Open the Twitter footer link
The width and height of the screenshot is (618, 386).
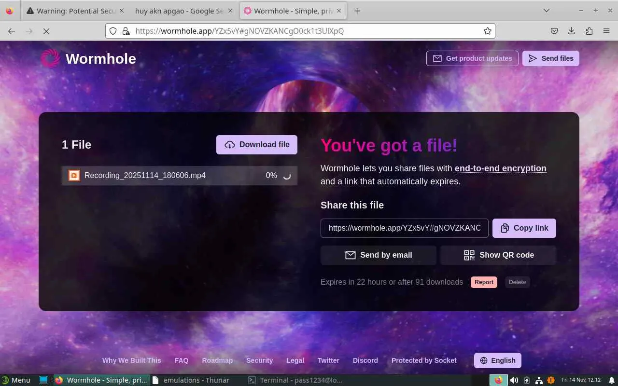tap(328, 360)
